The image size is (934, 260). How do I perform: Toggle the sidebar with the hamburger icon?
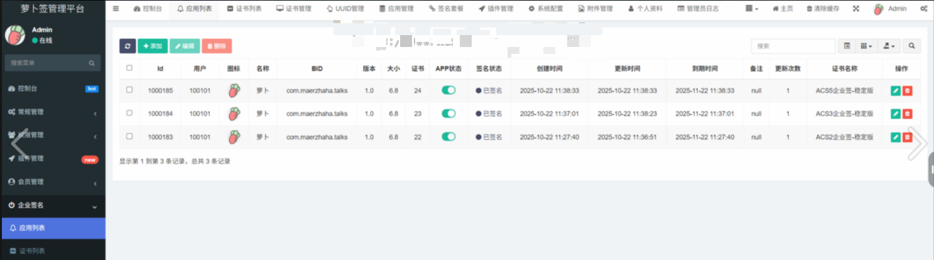point(116,9)
